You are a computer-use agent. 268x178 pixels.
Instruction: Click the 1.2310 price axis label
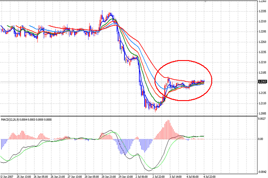(x=262, y=21)
